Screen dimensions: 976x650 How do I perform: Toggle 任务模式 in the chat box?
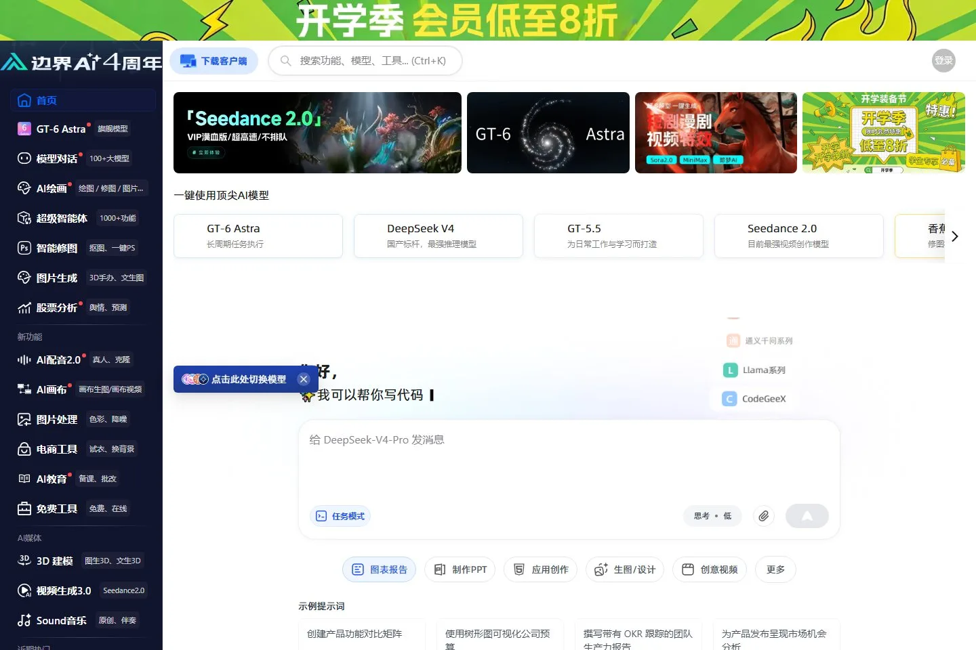click(340, 516)
